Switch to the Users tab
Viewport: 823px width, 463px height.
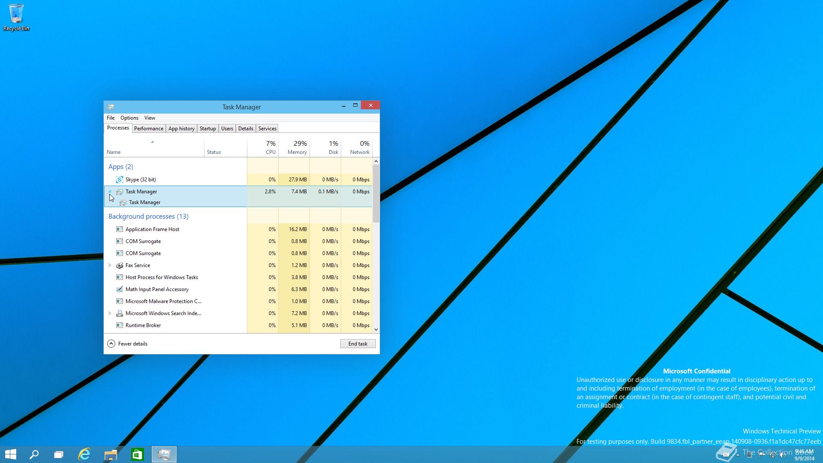pyautogui.click(x=227, y=129)
